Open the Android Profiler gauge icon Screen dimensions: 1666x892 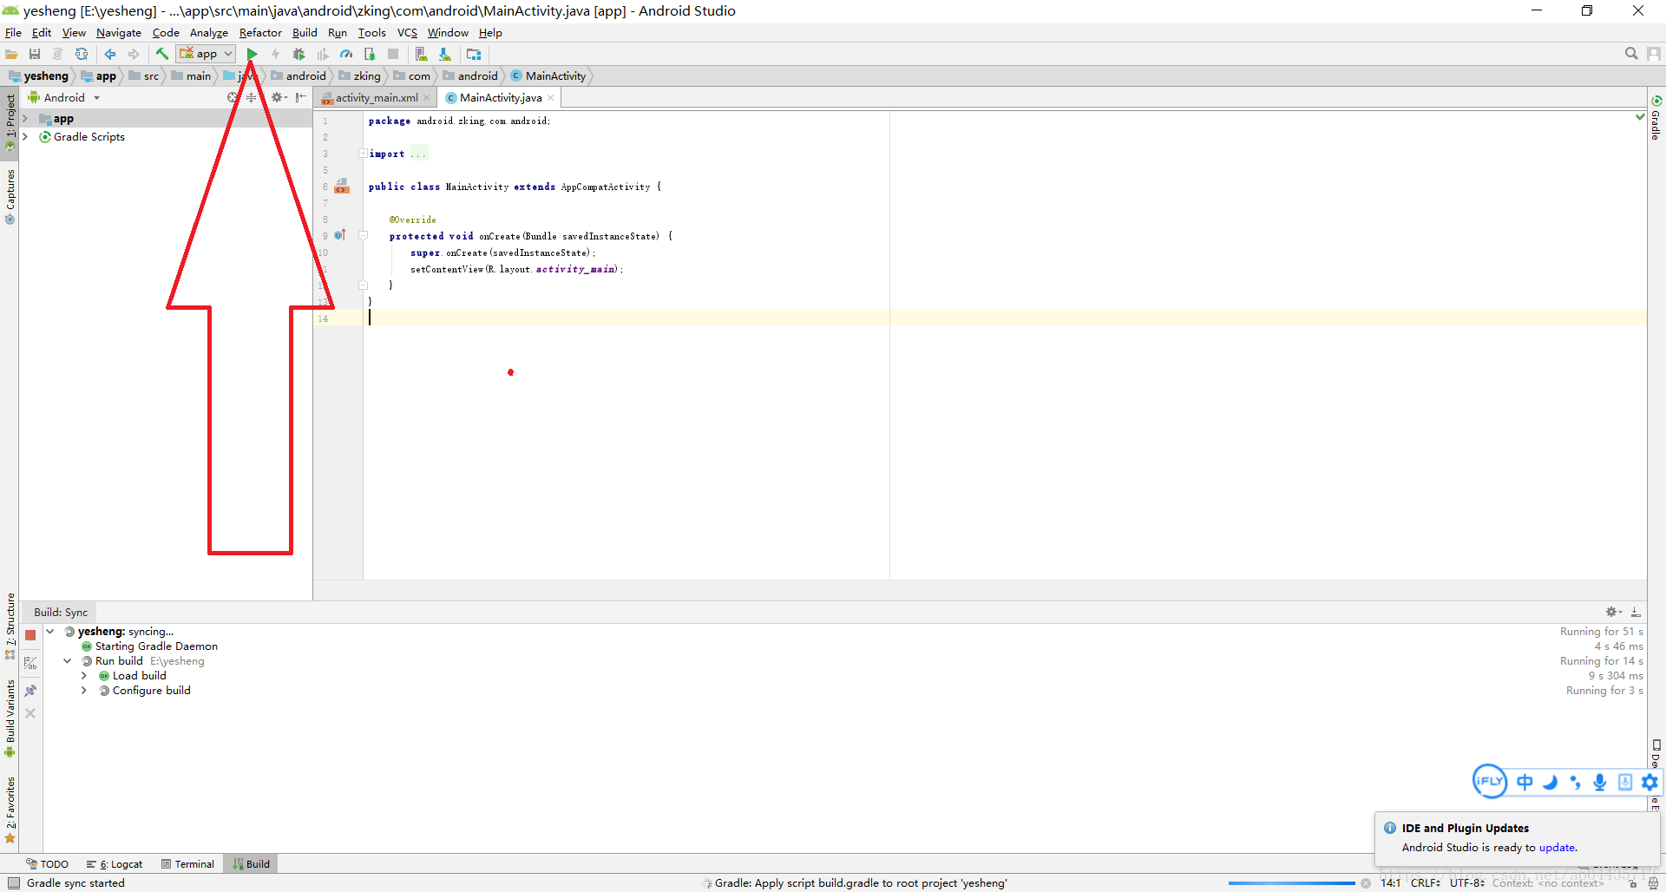346,54
